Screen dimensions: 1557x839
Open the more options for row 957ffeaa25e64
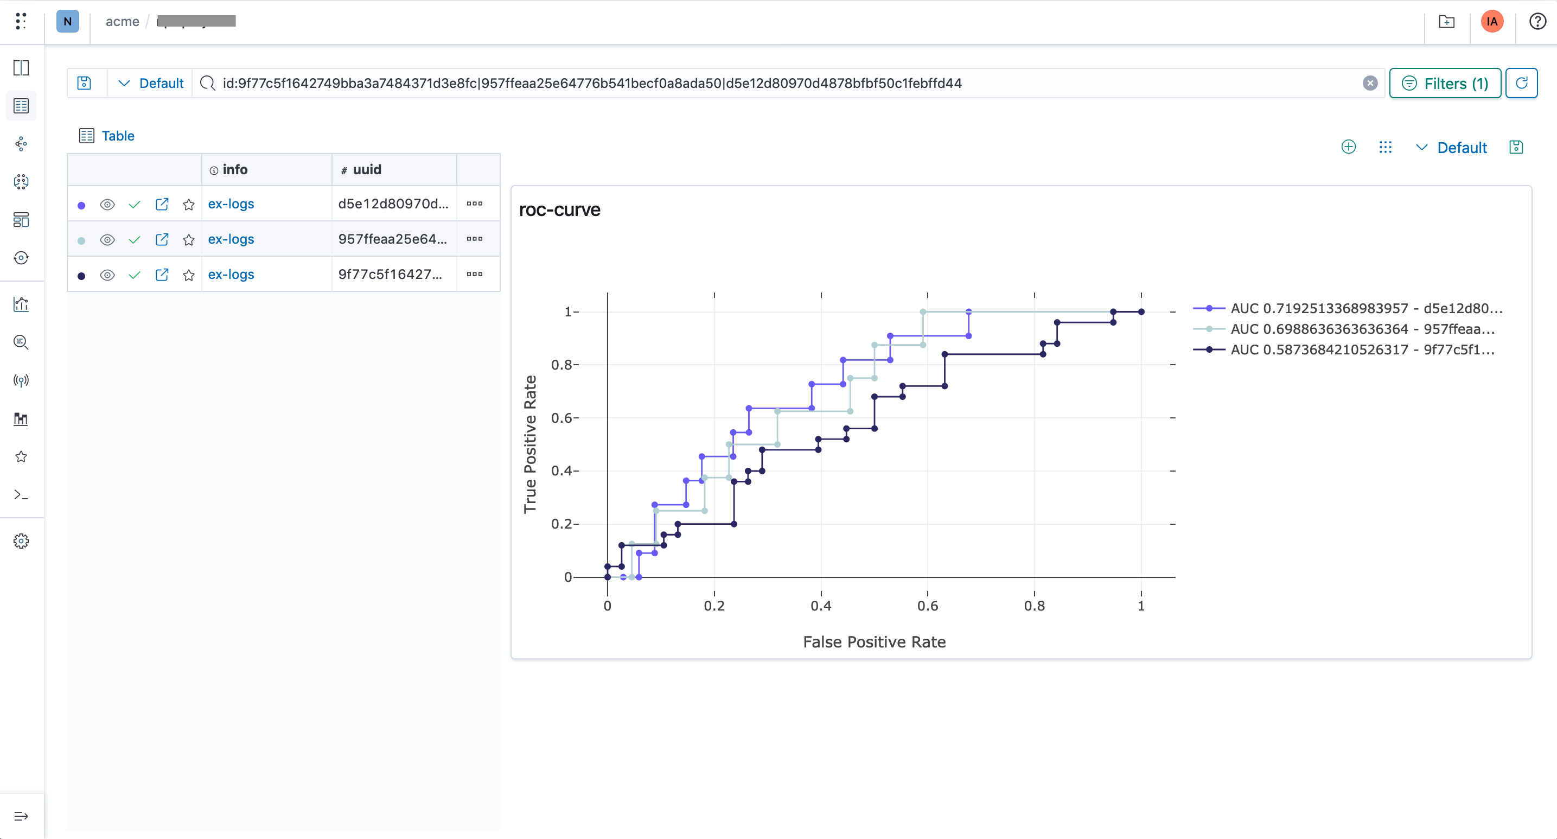coord(475,239)
